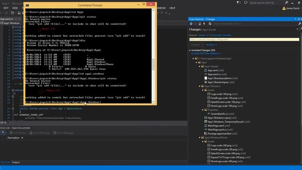Click the App.xaml file icon in Changes
302x170 pixels.
(x=206, y=70)
